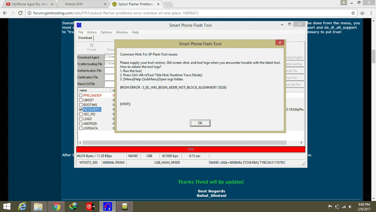Click the site info icon in the address bar
The image size is (376, 212).
pyautogui.click(x=29, y=13)
